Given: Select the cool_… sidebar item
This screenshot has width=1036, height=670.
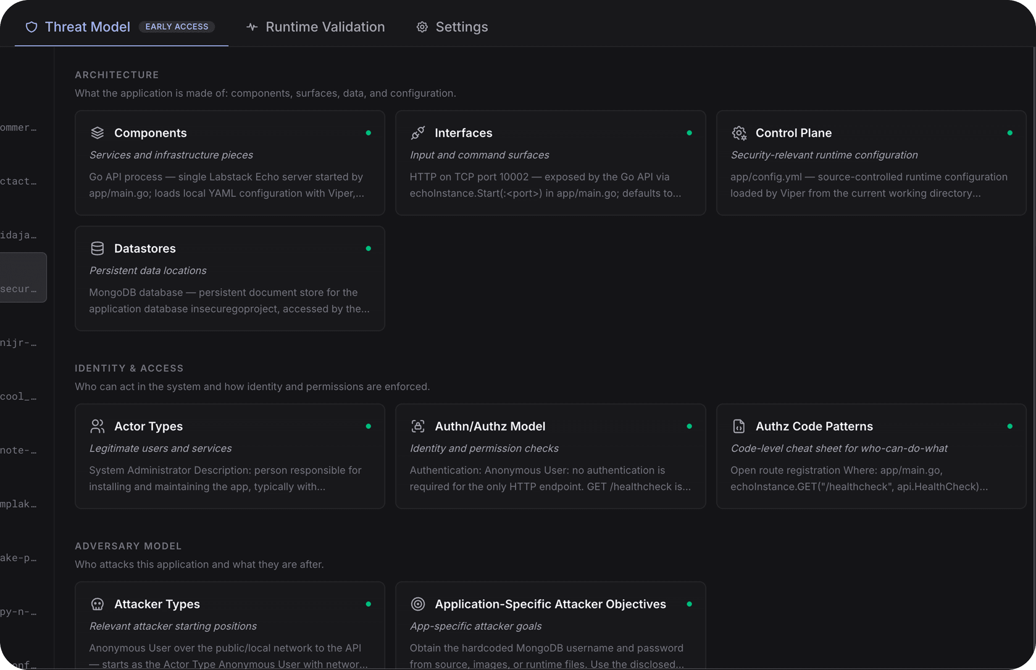Looking at the screenshot, I should point(18,396).
